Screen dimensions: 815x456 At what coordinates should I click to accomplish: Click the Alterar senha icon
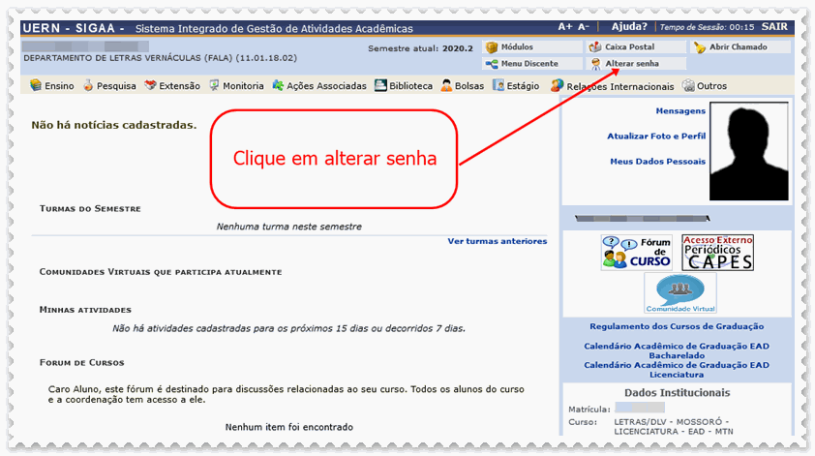pos(596,64)
